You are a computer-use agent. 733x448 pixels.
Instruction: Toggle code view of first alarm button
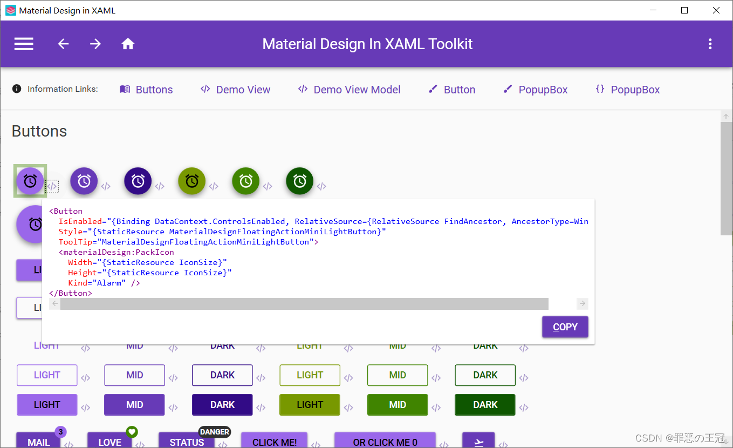(52, 186)
